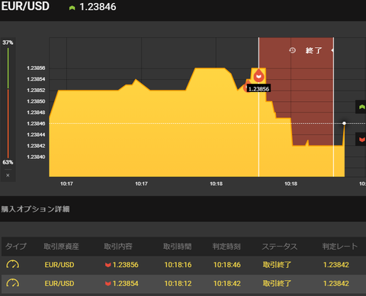Click the 取引内容 column header
The height and width of the screenshot is (296, 366).
pyautogui.click(x=118, y=247)
